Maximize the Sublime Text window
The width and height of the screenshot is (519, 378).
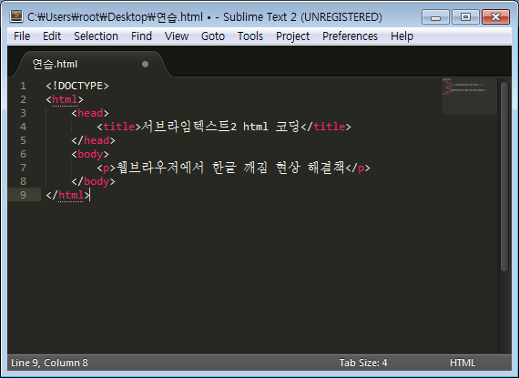click(465, 17)
